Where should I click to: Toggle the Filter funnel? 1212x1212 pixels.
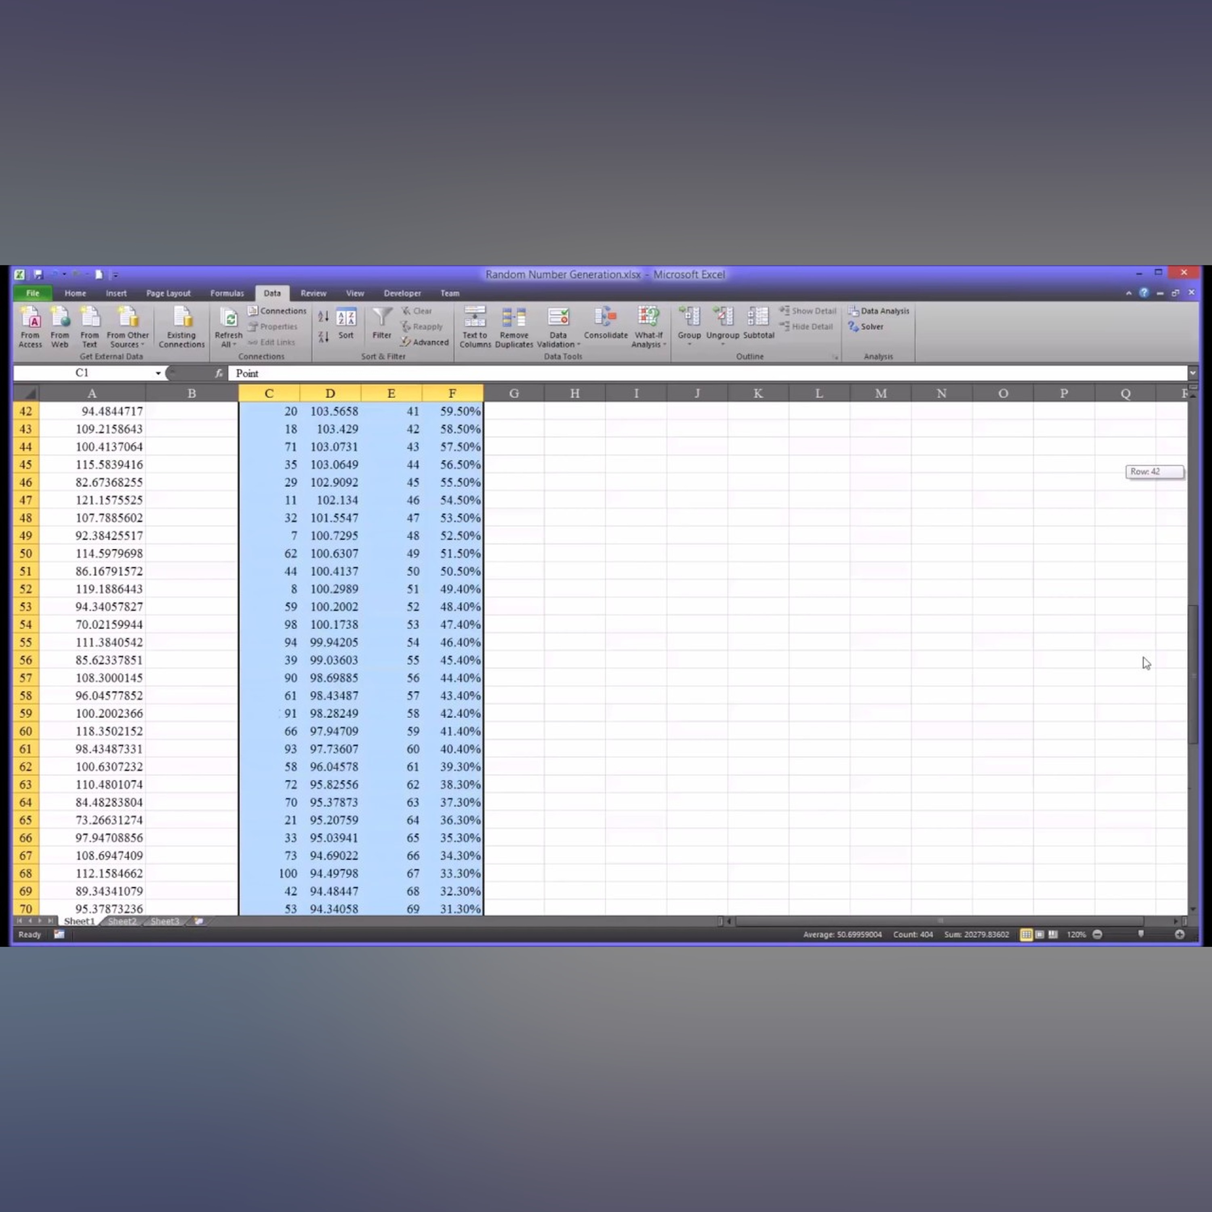381,324
